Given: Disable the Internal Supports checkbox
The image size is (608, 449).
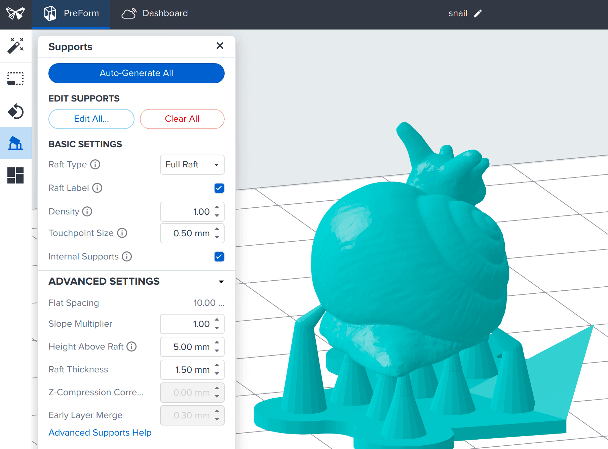Looking at the screenshot, I should click(219, 257).
